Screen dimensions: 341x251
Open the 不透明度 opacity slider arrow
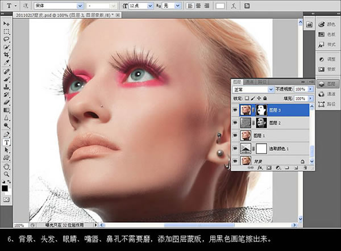310,89
